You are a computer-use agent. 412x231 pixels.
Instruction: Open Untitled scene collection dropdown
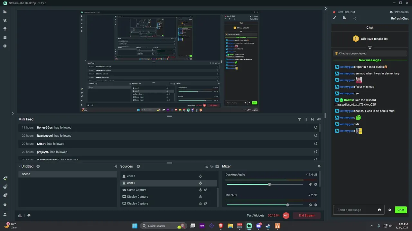coord(26,166)
